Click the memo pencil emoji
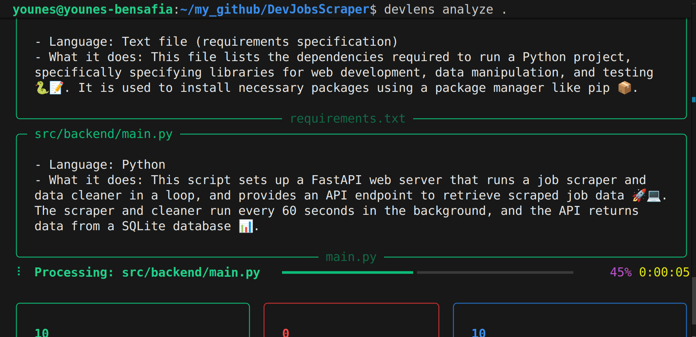Viewport: 696px width, 337px height. coord(56,88)
